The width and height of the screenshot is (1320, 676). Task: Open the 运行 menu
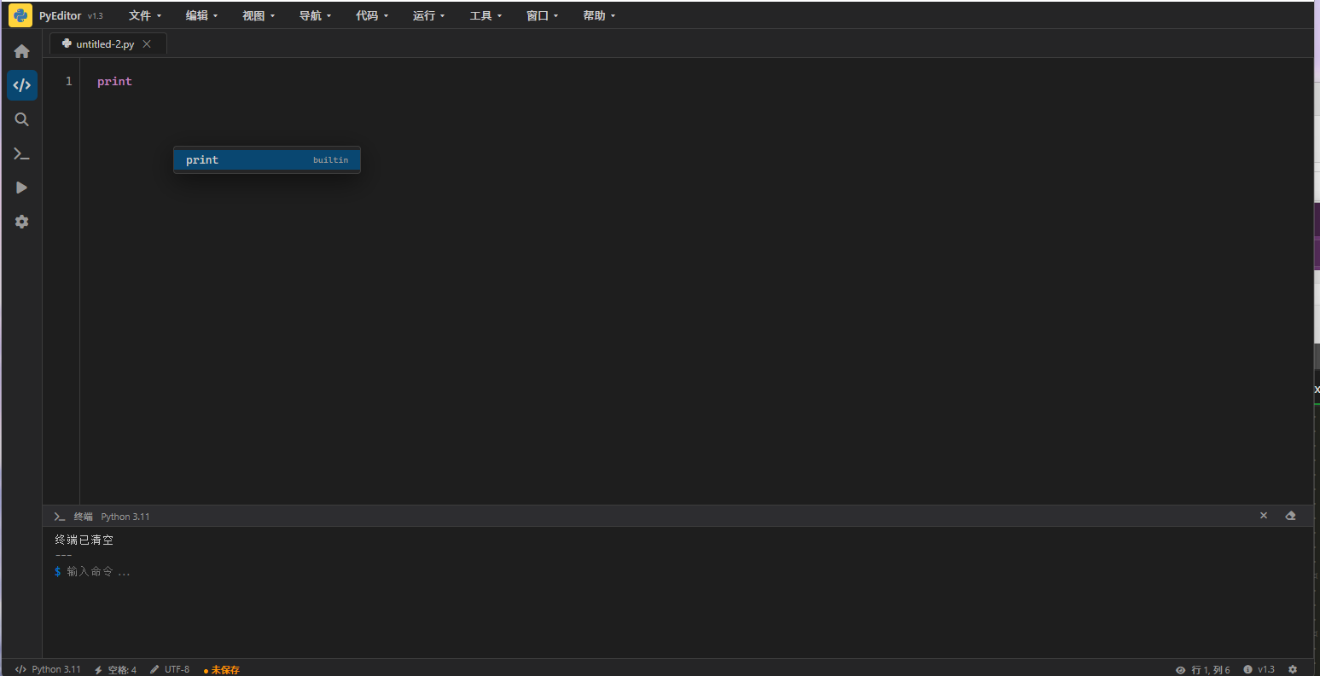tap(429, 15)
